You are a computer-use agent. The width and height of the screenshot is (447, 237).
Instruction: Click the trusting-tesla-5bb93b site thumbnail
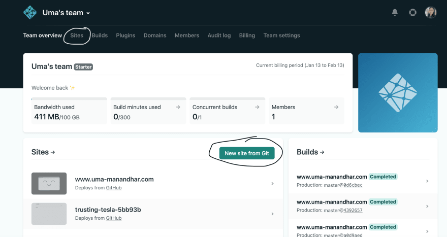[49, 214]
